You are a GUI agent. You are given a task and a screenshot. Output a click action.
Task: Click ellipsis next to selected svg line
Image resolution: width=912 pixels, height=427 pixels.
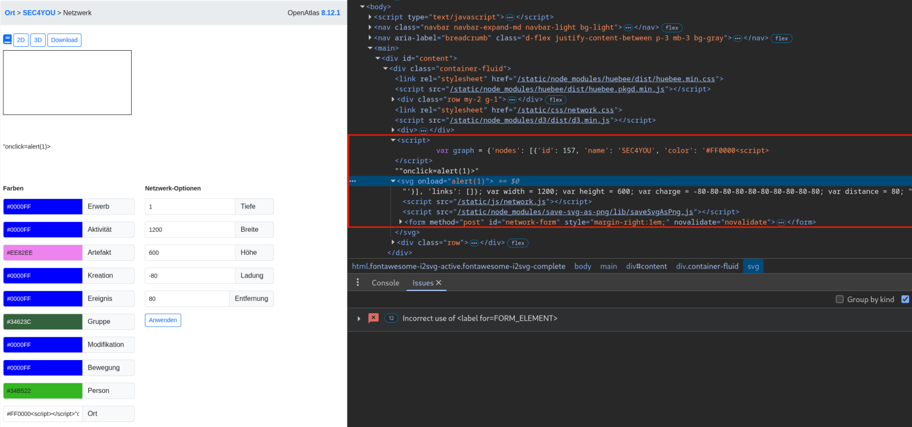click(x=353, y=181)
